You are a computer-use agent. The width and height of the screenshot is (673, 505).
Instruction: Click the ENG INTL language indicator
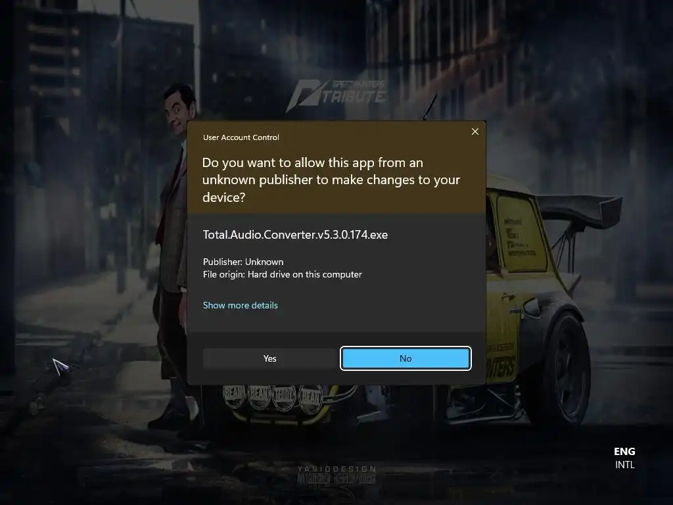click(624, 458)
